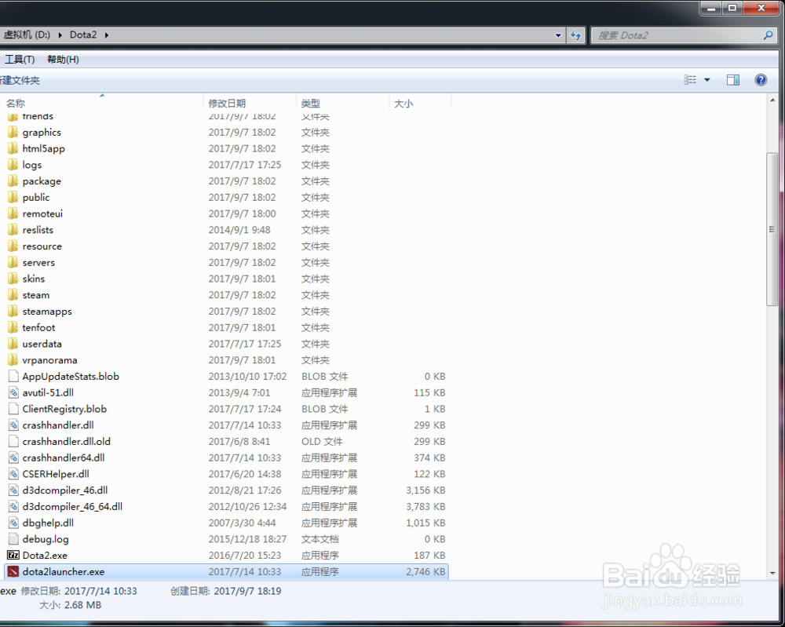Click 创建日期 2017/9/7 18:19 in details pane

pyautogui.click(x=226, y=591)
